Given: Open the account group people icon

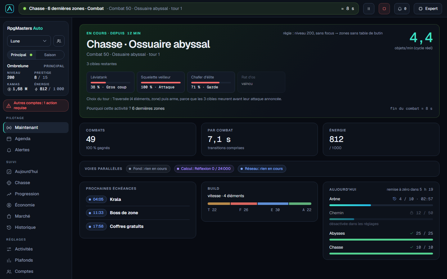Looking at the screenshot, I should pyautogui.click(x=59, y=41).
